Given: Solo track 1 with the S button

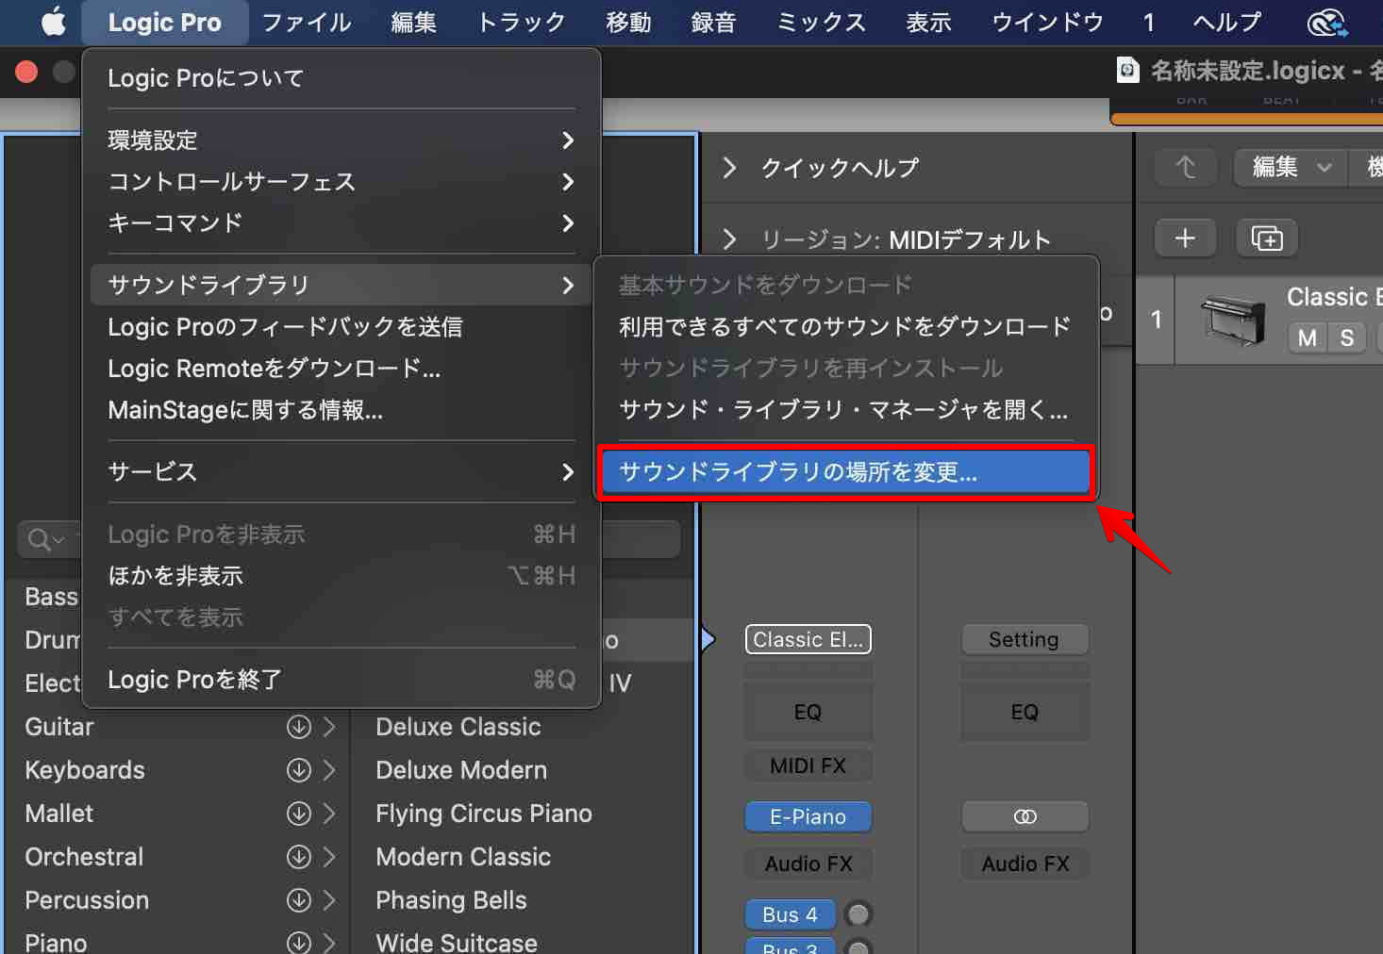Looking at the screenshot, I should [x=1346, y=337].
